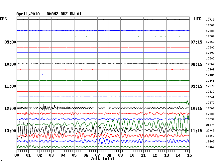Click the "13" minute tick label

click(166, 155)
